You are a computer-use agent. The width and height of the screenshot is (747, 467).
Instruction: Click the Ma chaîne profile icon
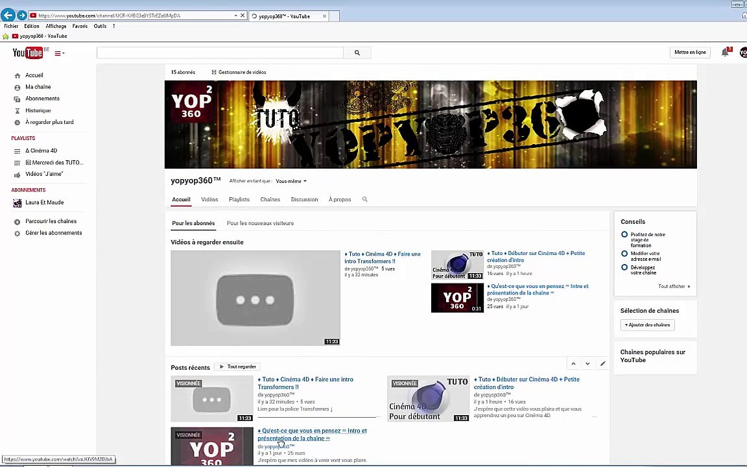[x=17, y=87]
